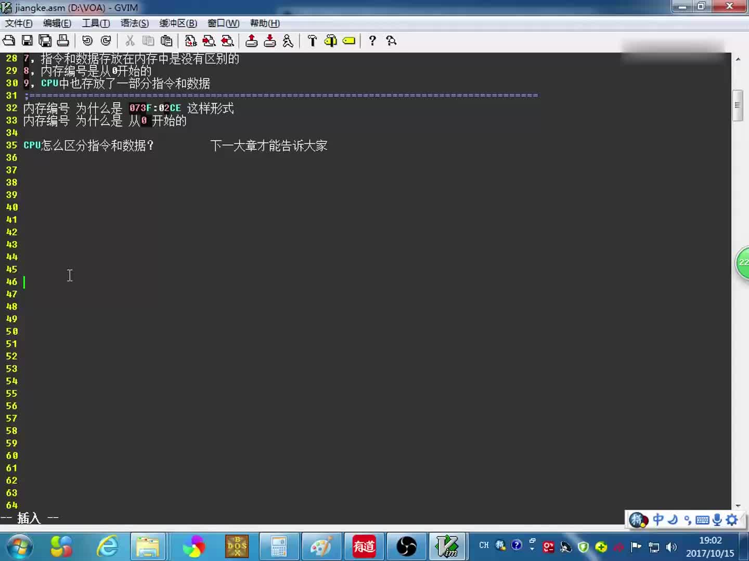
Task: Click the address '073F:02CE' on line 32
Action: point(155,108)
